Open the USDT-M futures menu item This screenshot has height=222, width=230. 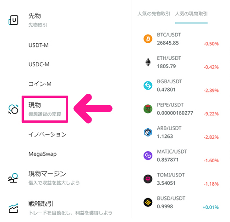pyautogui.click(x=39, y=46)
